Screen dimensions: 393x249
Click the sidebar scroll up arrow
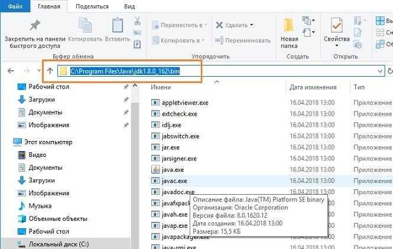pyautogui.click(x=135, y=86)
